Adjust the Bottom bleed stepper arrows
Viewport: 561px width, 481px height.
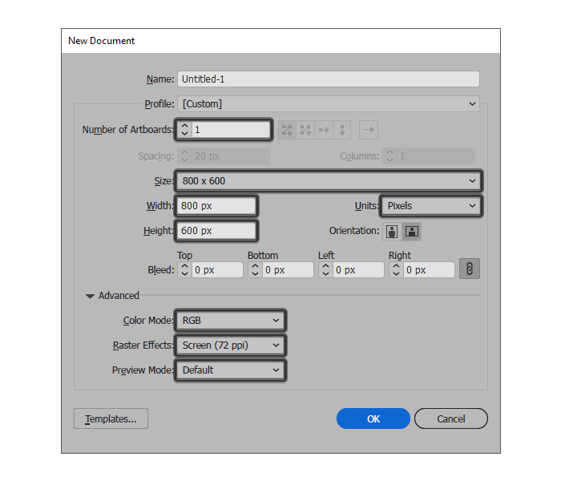point(255,270)
